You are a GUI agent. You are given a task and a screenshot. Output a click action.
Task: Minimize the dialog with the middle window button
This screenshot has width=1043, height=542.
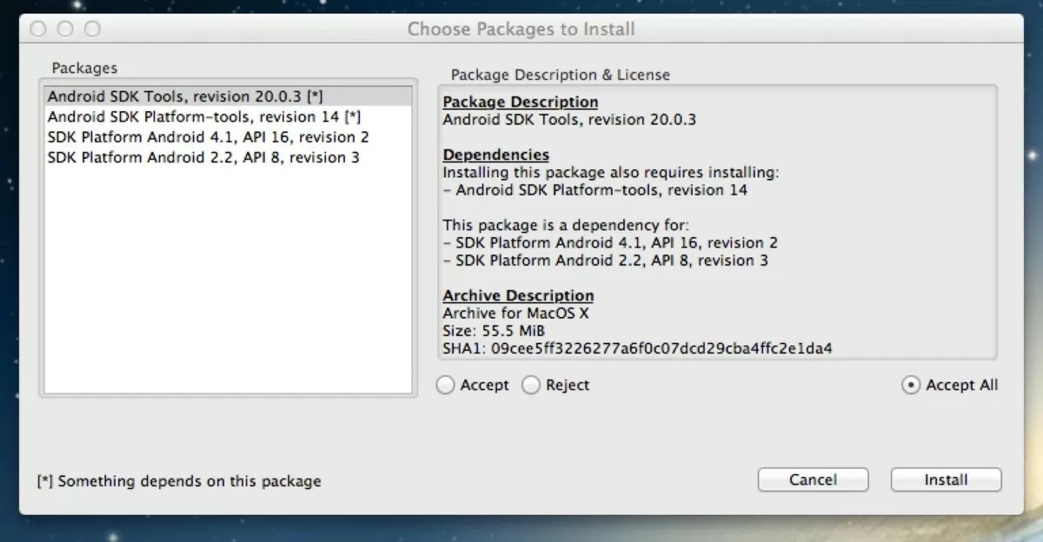pos(65,29)
